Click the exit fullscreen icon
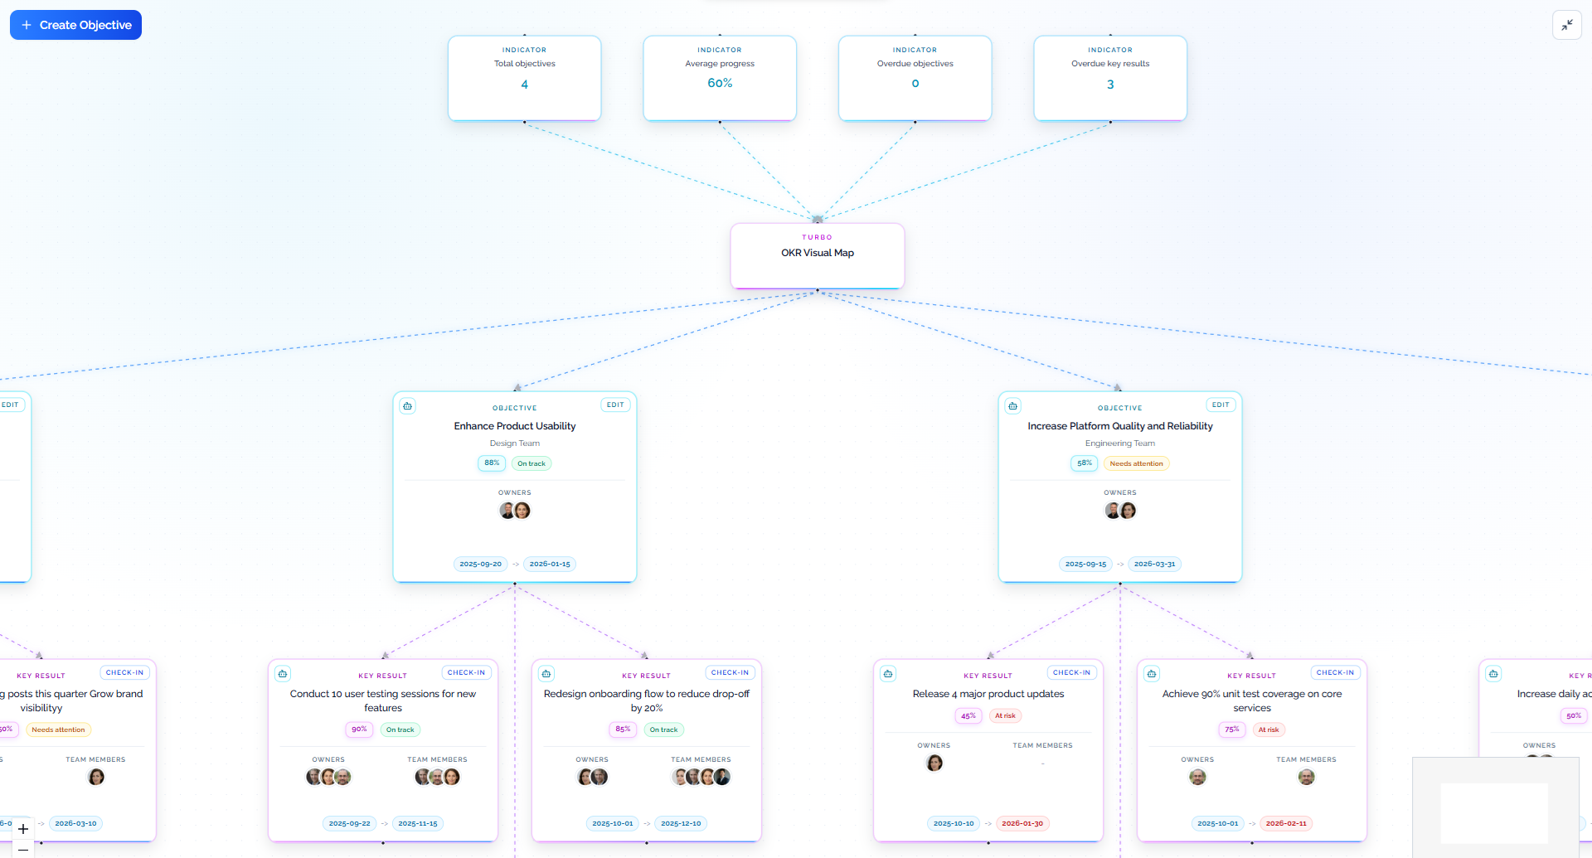 pos(1566,25)
